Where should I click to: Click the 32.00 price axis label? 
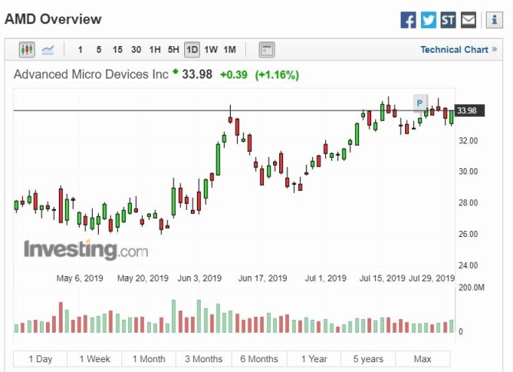pos(468,140)
